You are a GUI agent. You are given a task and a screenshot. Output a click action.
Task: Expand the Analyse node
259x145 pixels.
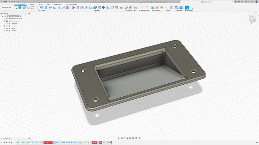tap(4, 26)
